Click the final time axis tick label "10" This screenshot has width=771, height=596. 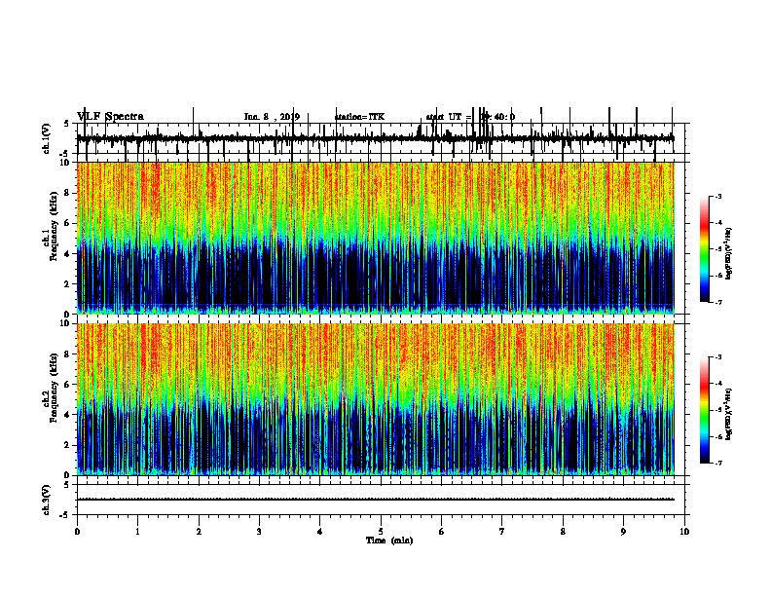pos(684,532)
